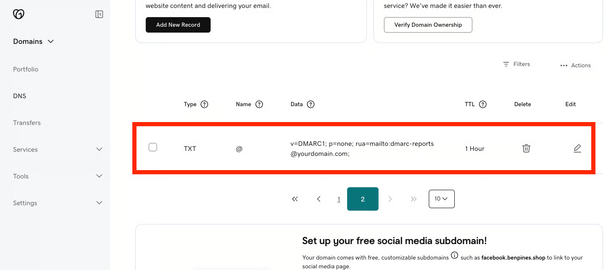Collapse the left sidebar panel
This screenshot has height=270, width=608.
tap(99, 14)
